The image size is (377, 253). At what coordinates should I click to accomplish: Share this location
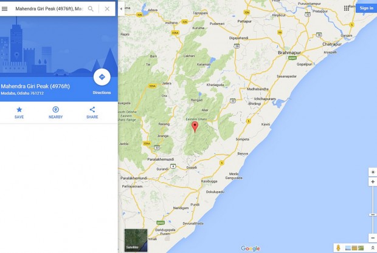(x=92, y=113)
